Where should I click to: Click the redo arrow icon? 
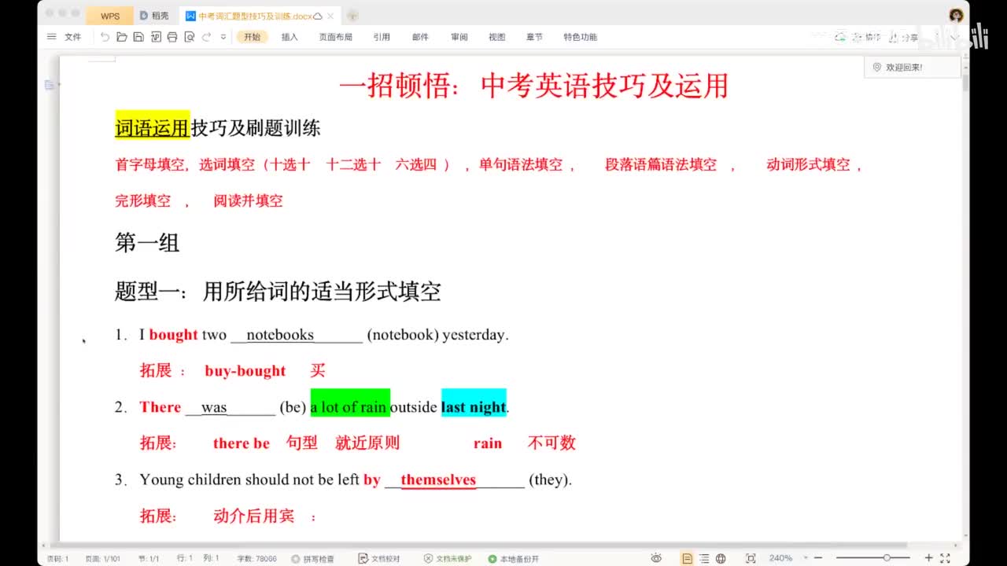206,37
